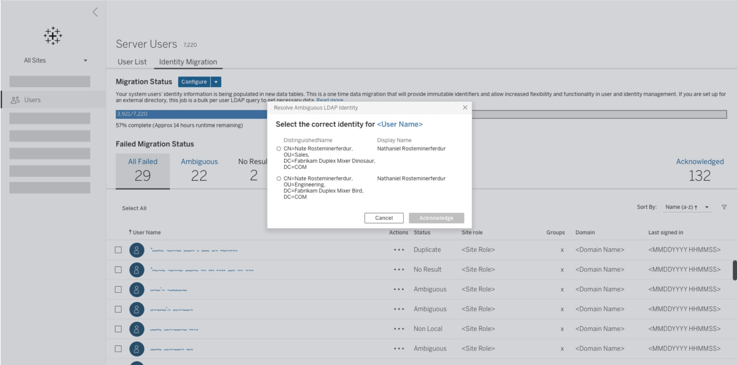737x365 pixels.
Task: Click the avatar icon of the Non Local user
Action: (136, 329)
